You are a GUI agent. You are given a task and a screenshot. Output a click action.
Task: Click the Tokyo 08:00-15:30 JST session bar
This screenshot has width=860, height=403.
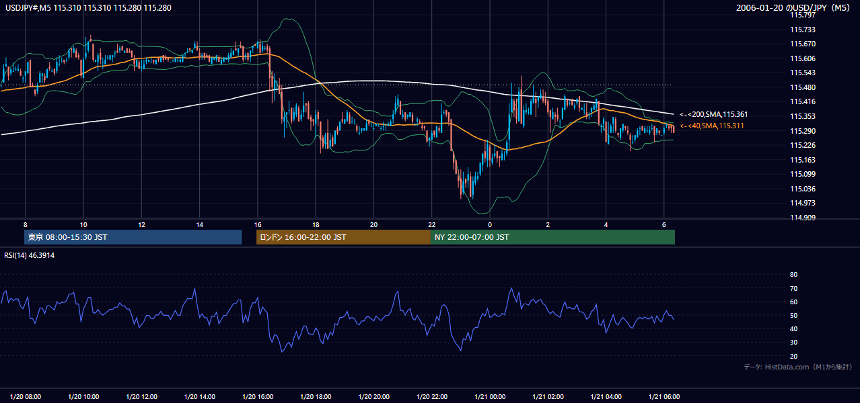click(x=133, y=237)
